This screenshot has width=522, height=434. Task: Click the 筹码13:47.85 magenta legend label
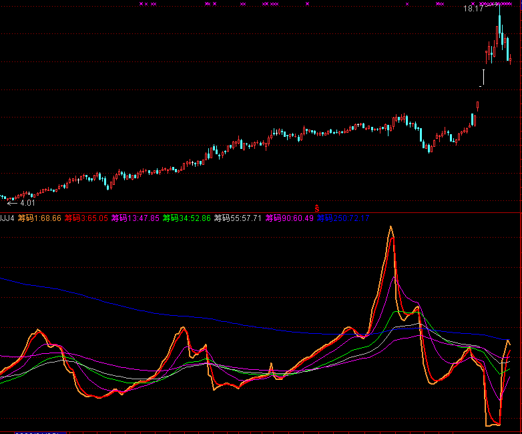pyautogui.click(x=136, y=218)
